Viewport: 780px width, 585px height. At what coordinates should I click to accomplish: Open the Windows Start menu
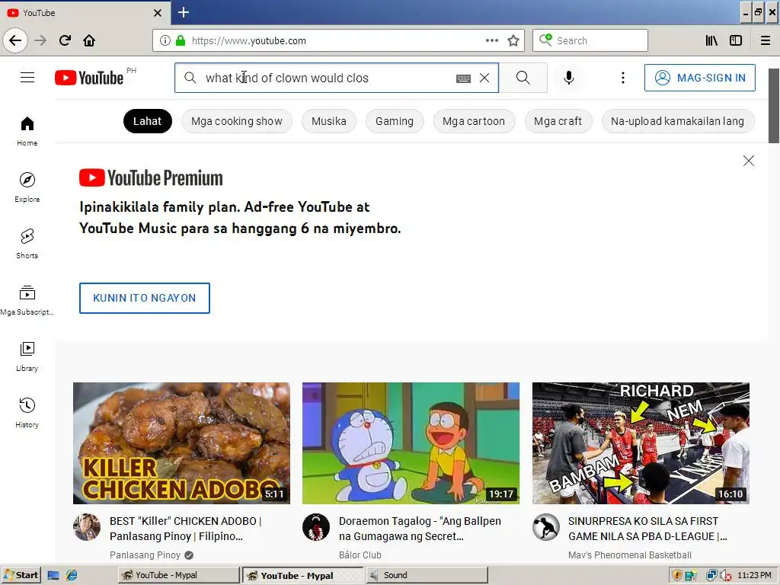(21, 575)
